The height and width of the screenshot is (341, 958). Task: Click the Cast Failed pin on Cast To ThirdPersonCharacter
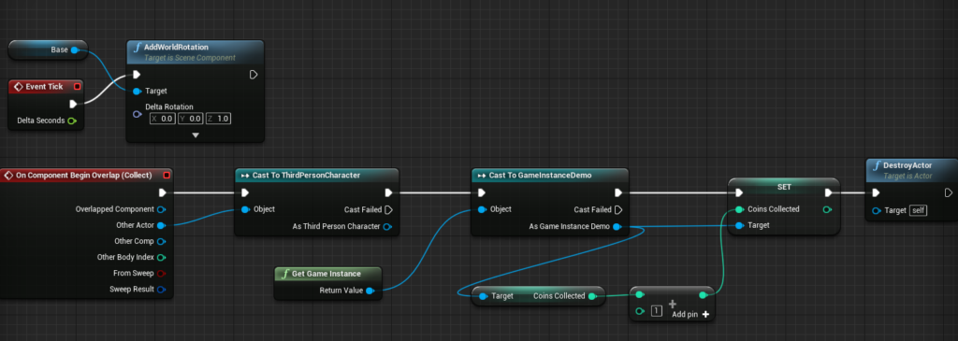387,210
